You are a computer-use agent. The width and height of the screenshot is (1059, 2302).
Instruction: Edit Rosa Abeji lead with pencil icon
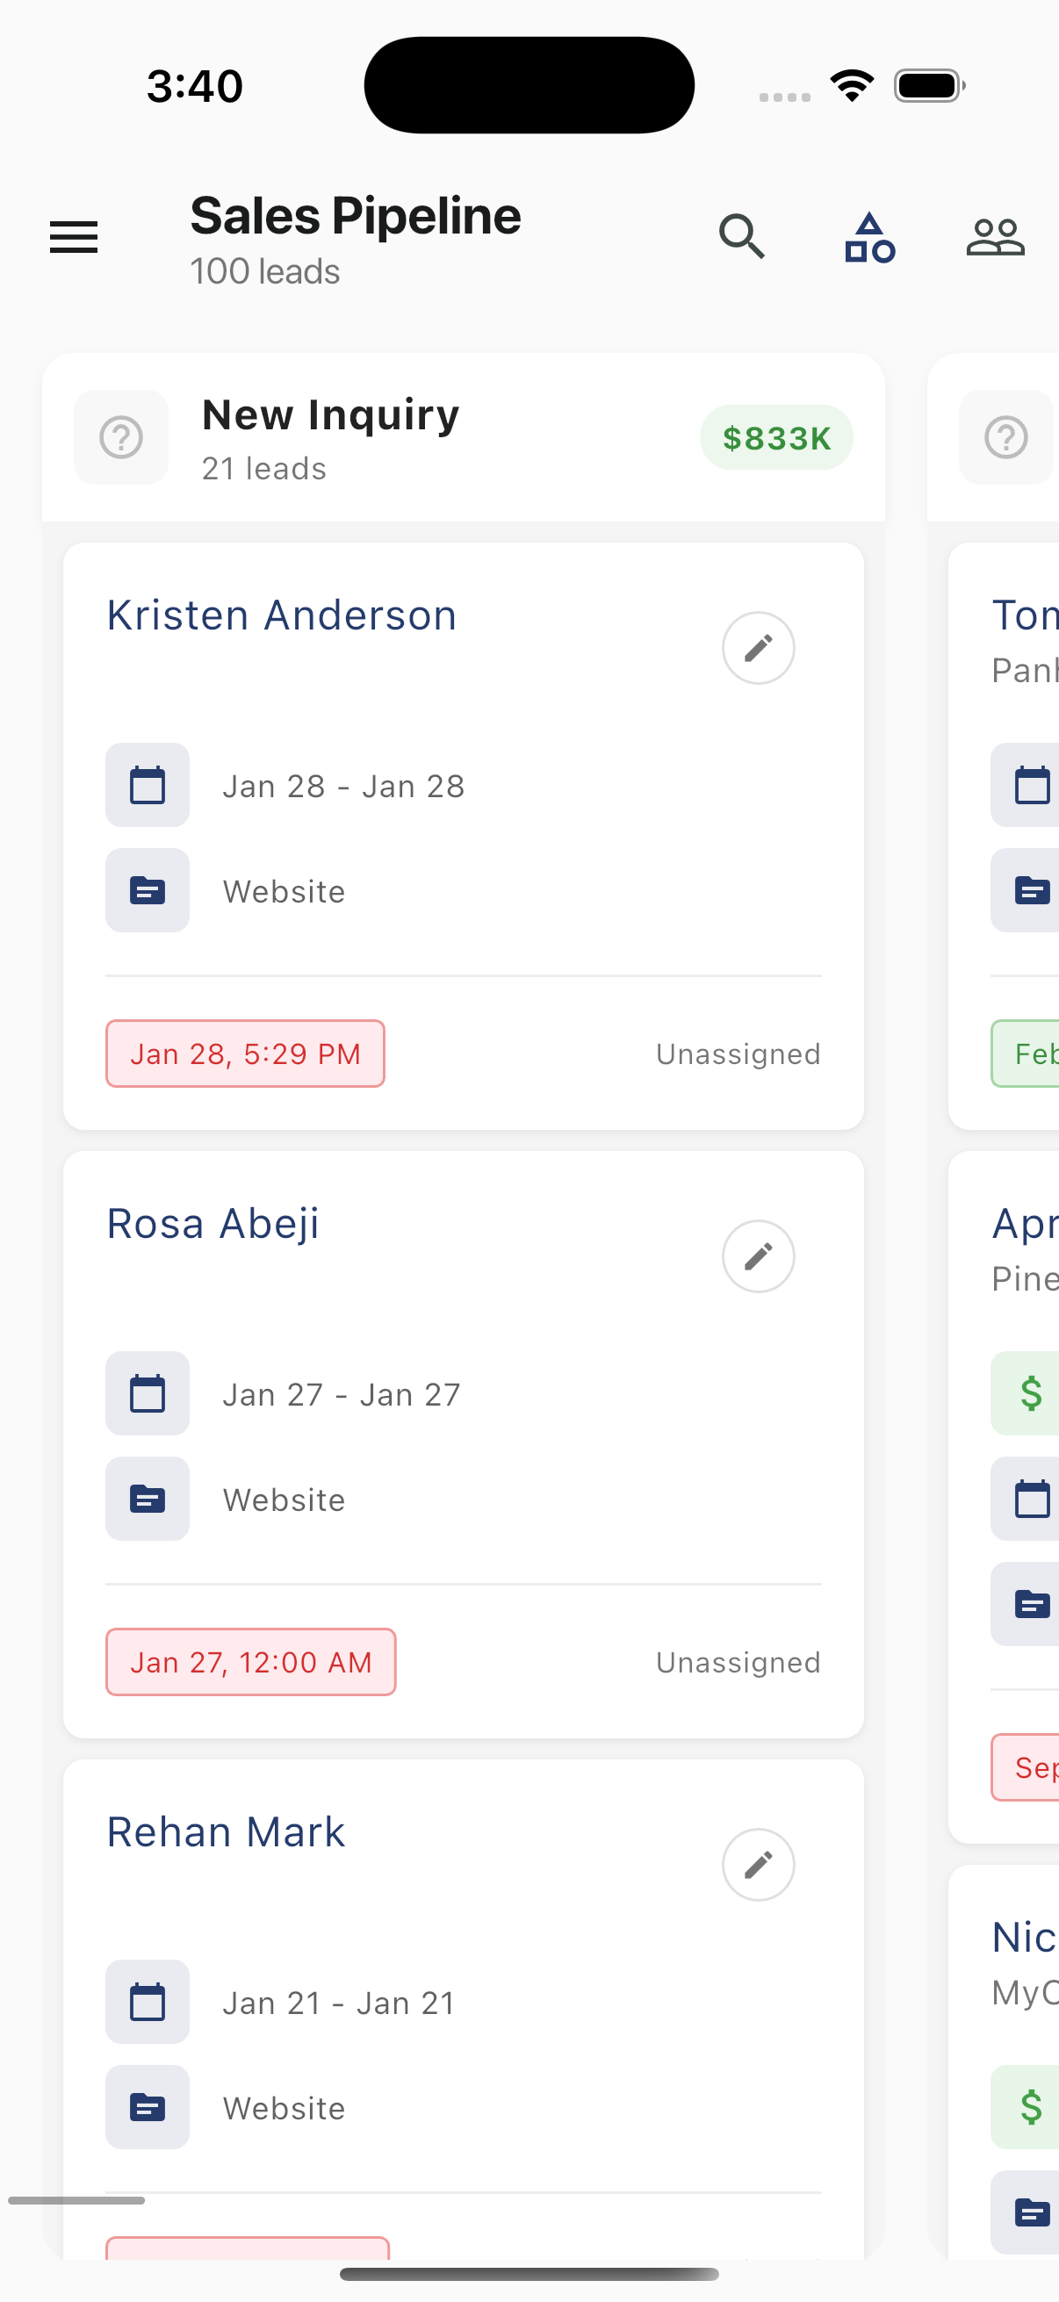pyautogui.click(x=758, y=1256)
